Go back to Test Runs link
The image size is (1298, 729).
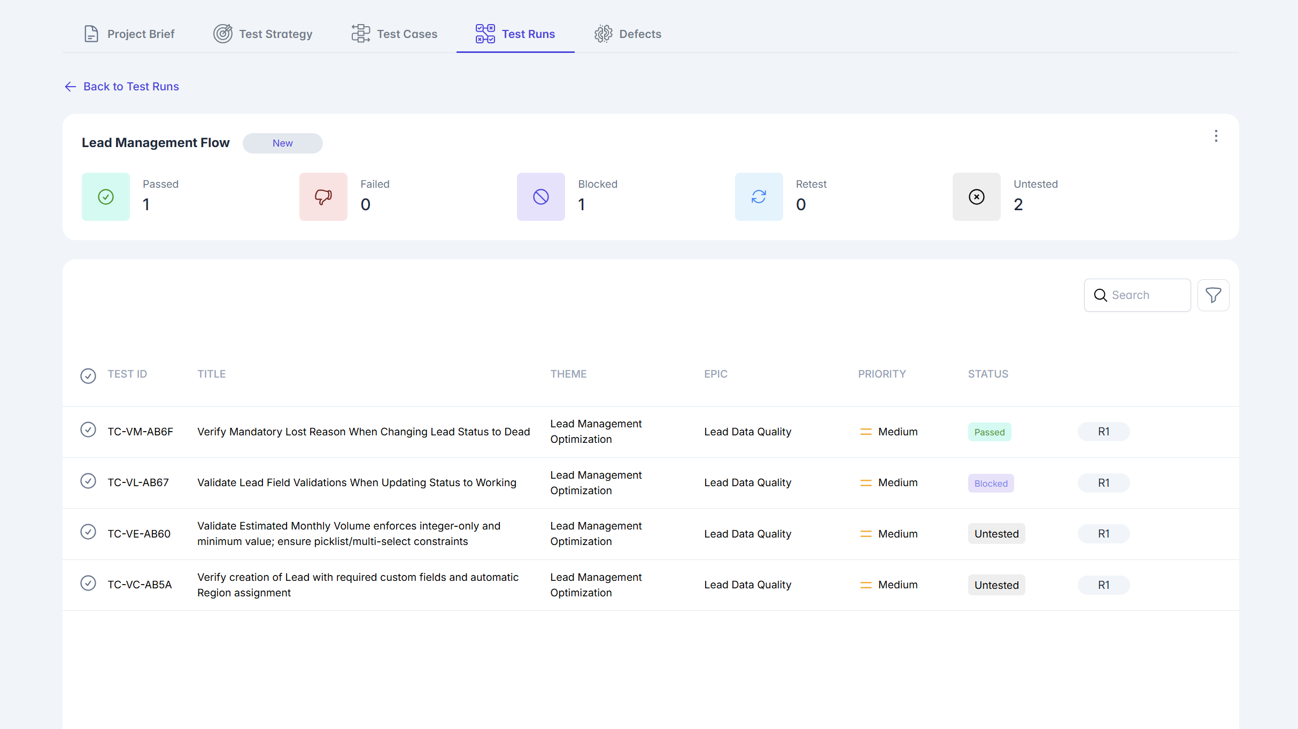click(122, 87)
